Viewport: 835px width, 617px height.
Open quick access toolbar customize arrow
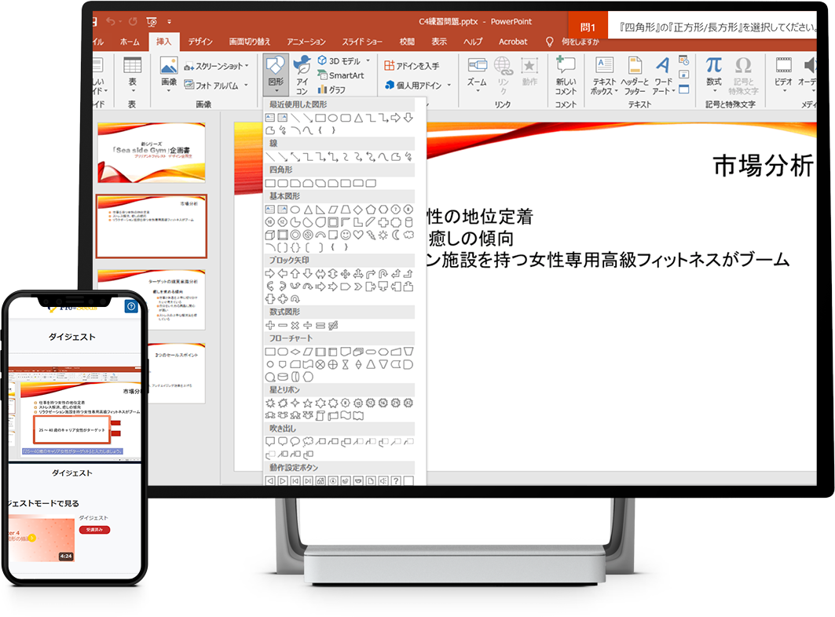click(x=170, y=22)
